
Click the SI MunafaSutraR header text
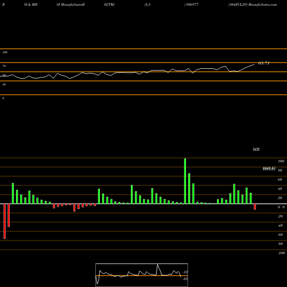tap(71, 5)
